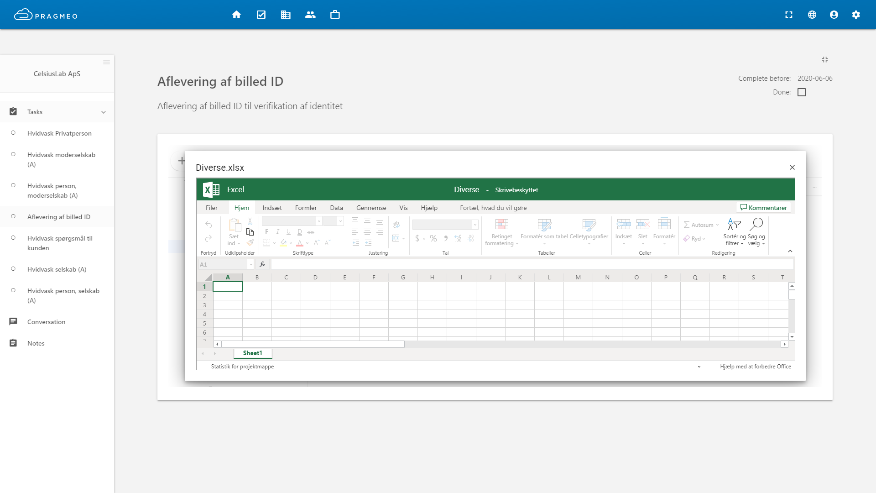
Task: Collapse the Excel ribbon with caret
Action: (790, 251)
